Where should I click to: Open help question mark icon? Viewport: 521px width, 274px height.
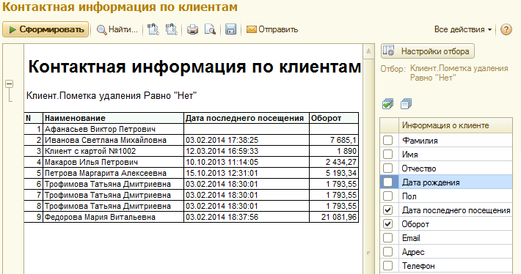(x=506, y=29)
